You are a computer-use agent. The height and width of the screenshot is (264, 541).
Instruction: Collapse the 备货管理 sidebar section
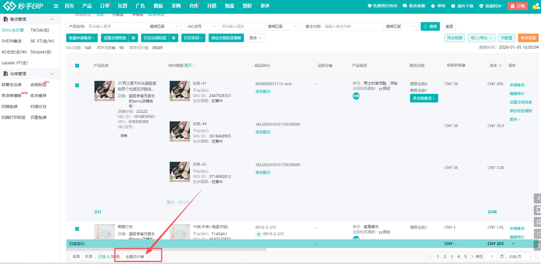[x=52, y=19]
